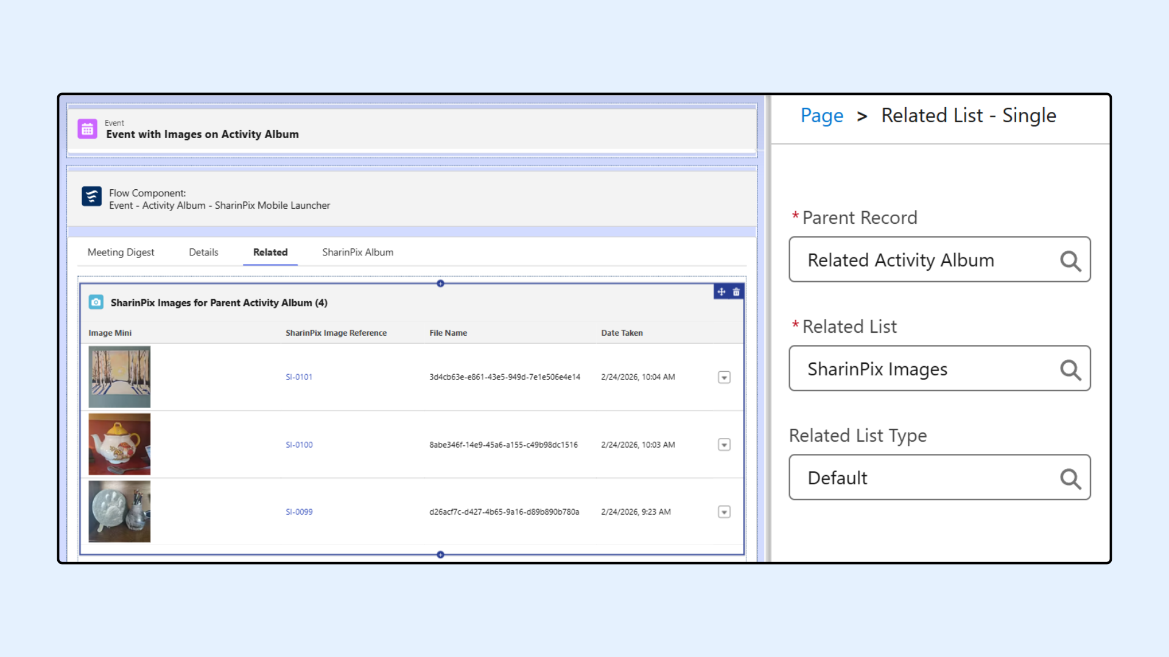This screenshot has width=1169, height=657.
Task: Click the top resize handle of component
Action: (x=440, y=283)
